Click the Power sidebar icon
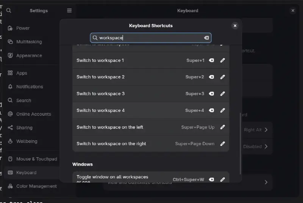The height and width of the screenshot is (203, 303). [10, 28]
